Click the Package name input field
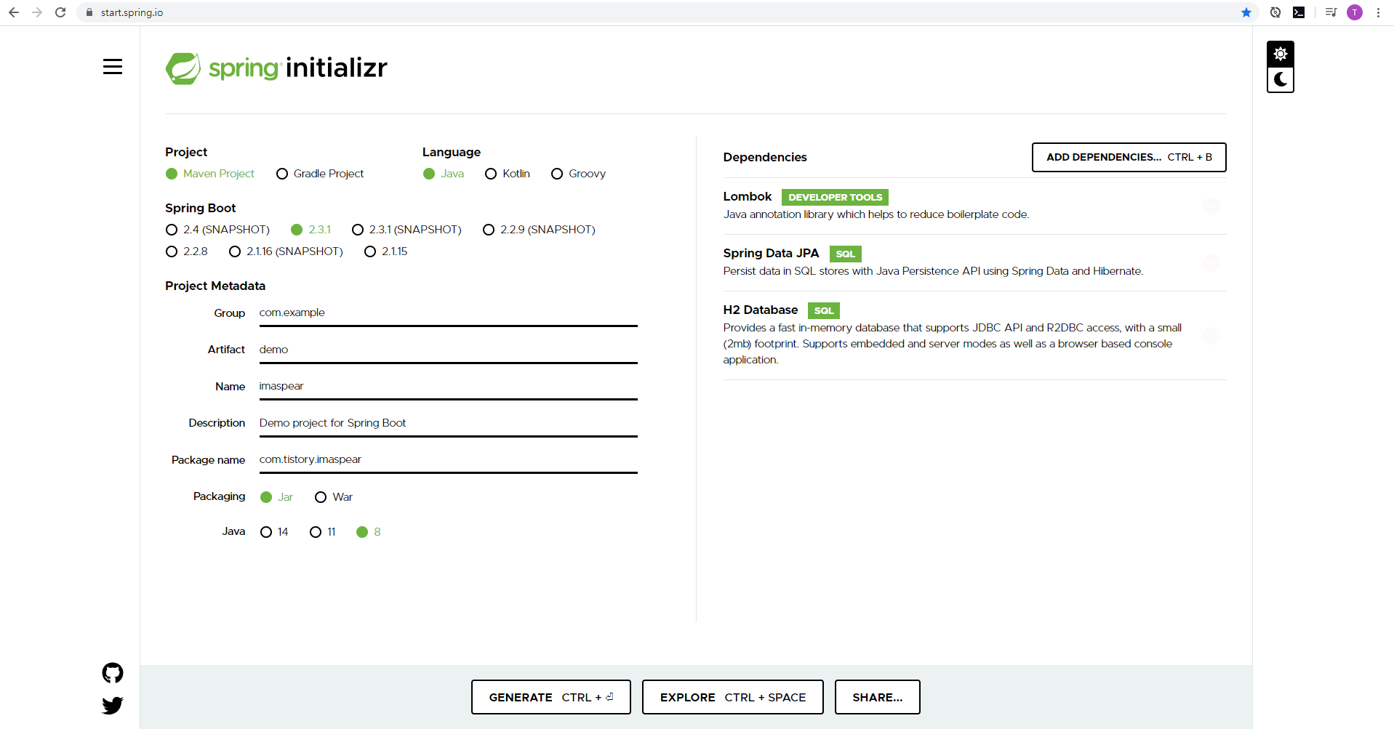This screenshot has width=1394, height=729. (x=448, y=460)
